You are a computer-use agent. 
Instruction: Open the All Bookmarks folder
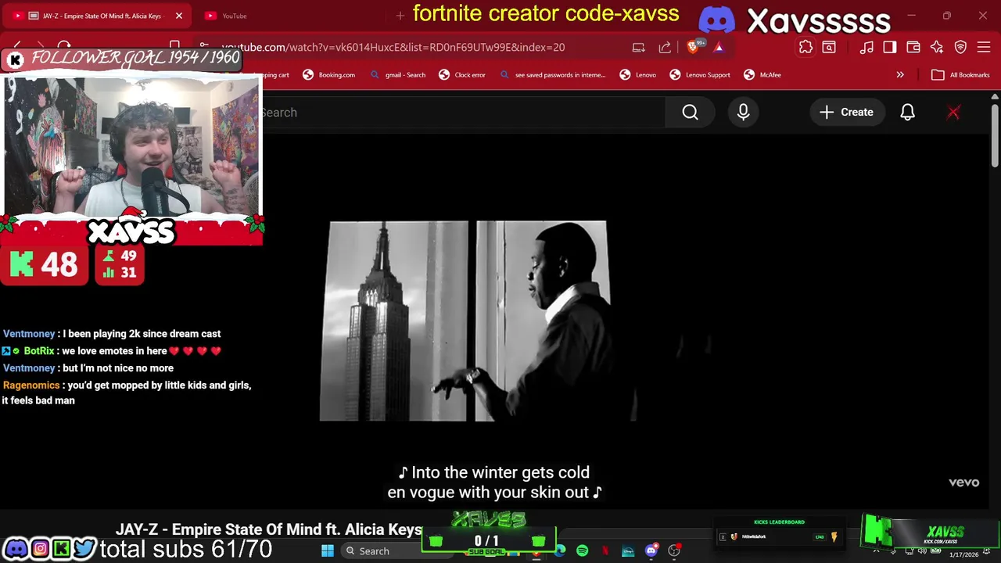(961, 75)
